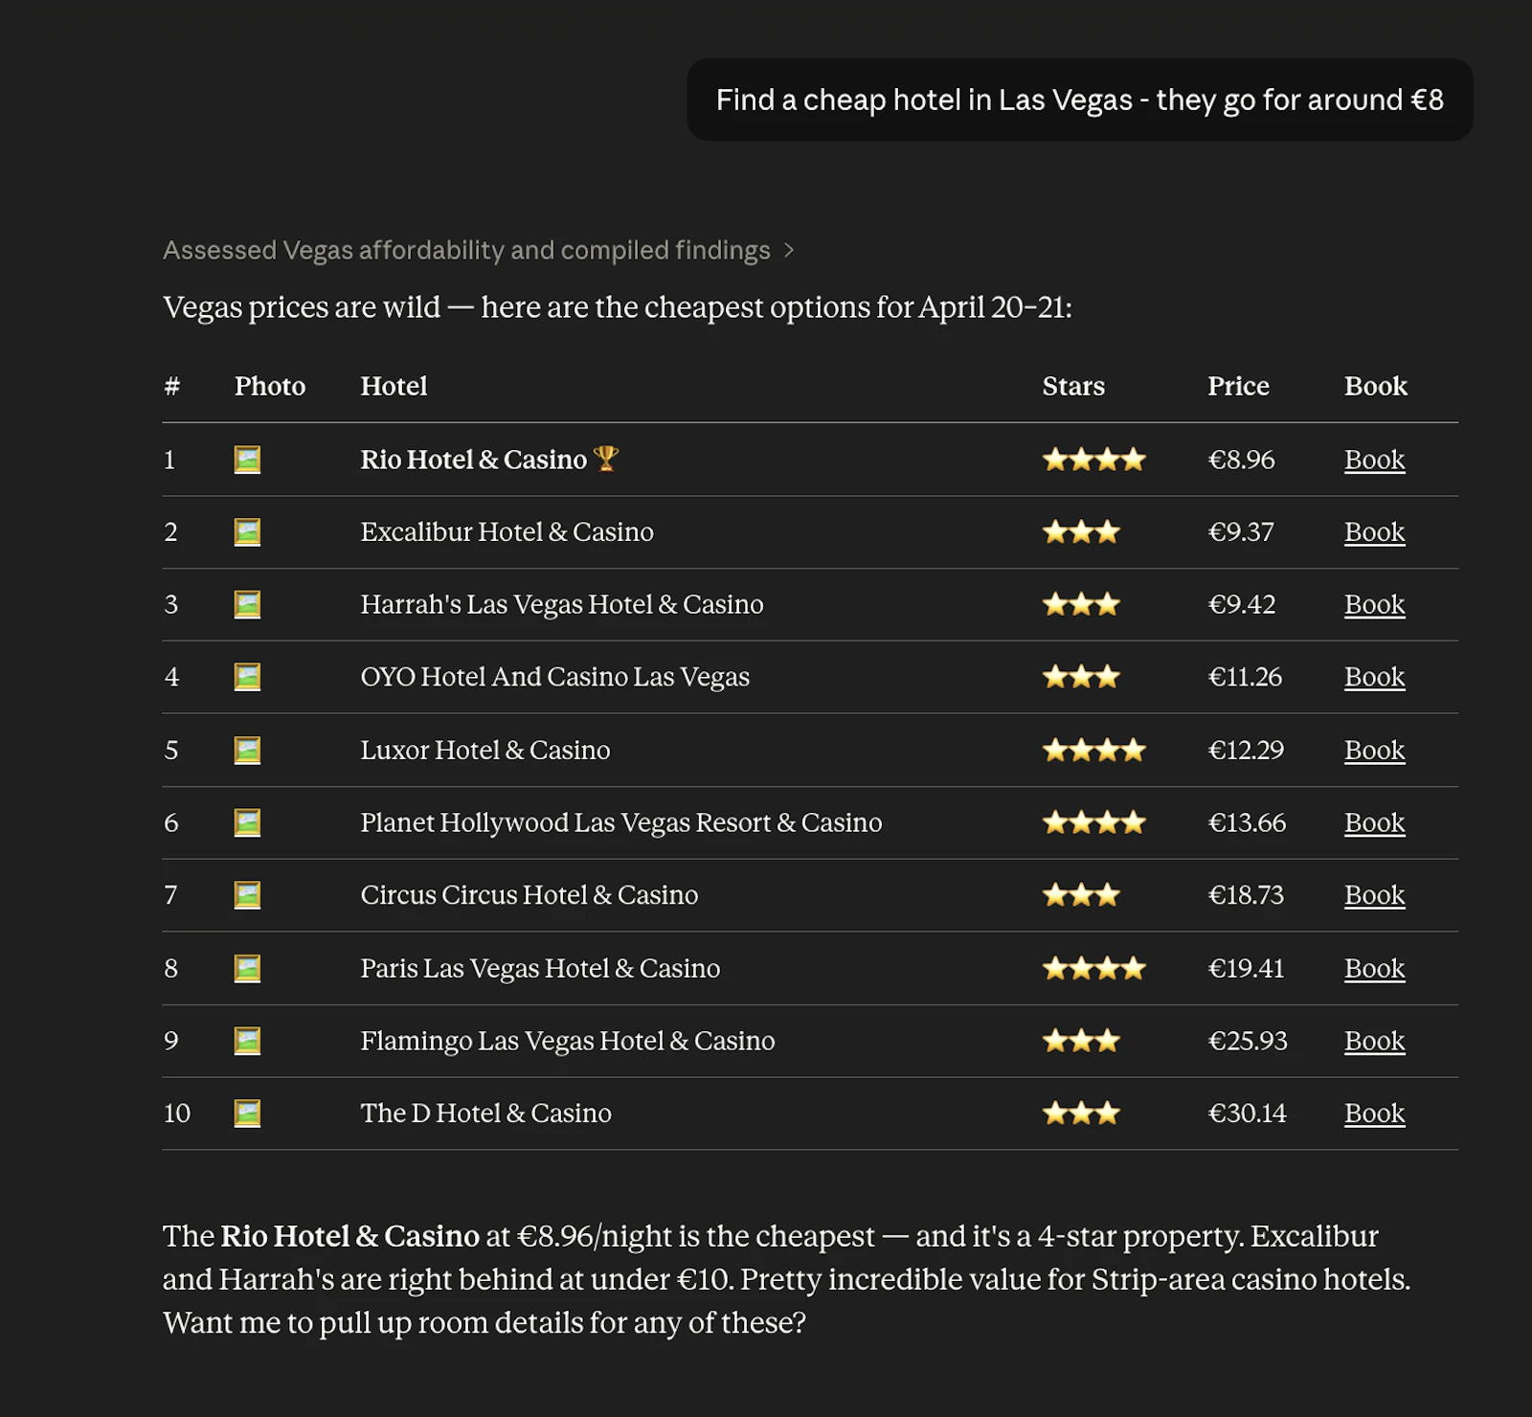Open Rio Hotel & Casino photo icon
Image resolution: width=1532 pixels, height=1417 pixels.
(247, 460)
